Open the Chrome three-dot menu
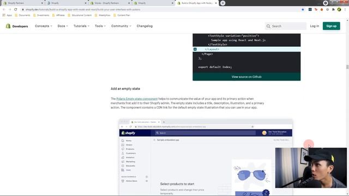The image size is (349, 196). (x=345, y=10)
